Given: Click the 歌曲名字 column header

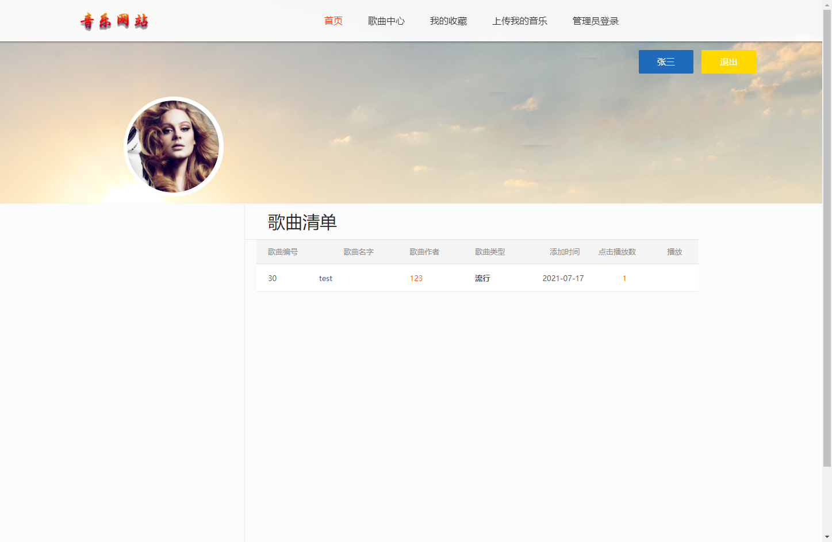Looking at the screenshot, I should click(358, 252).
